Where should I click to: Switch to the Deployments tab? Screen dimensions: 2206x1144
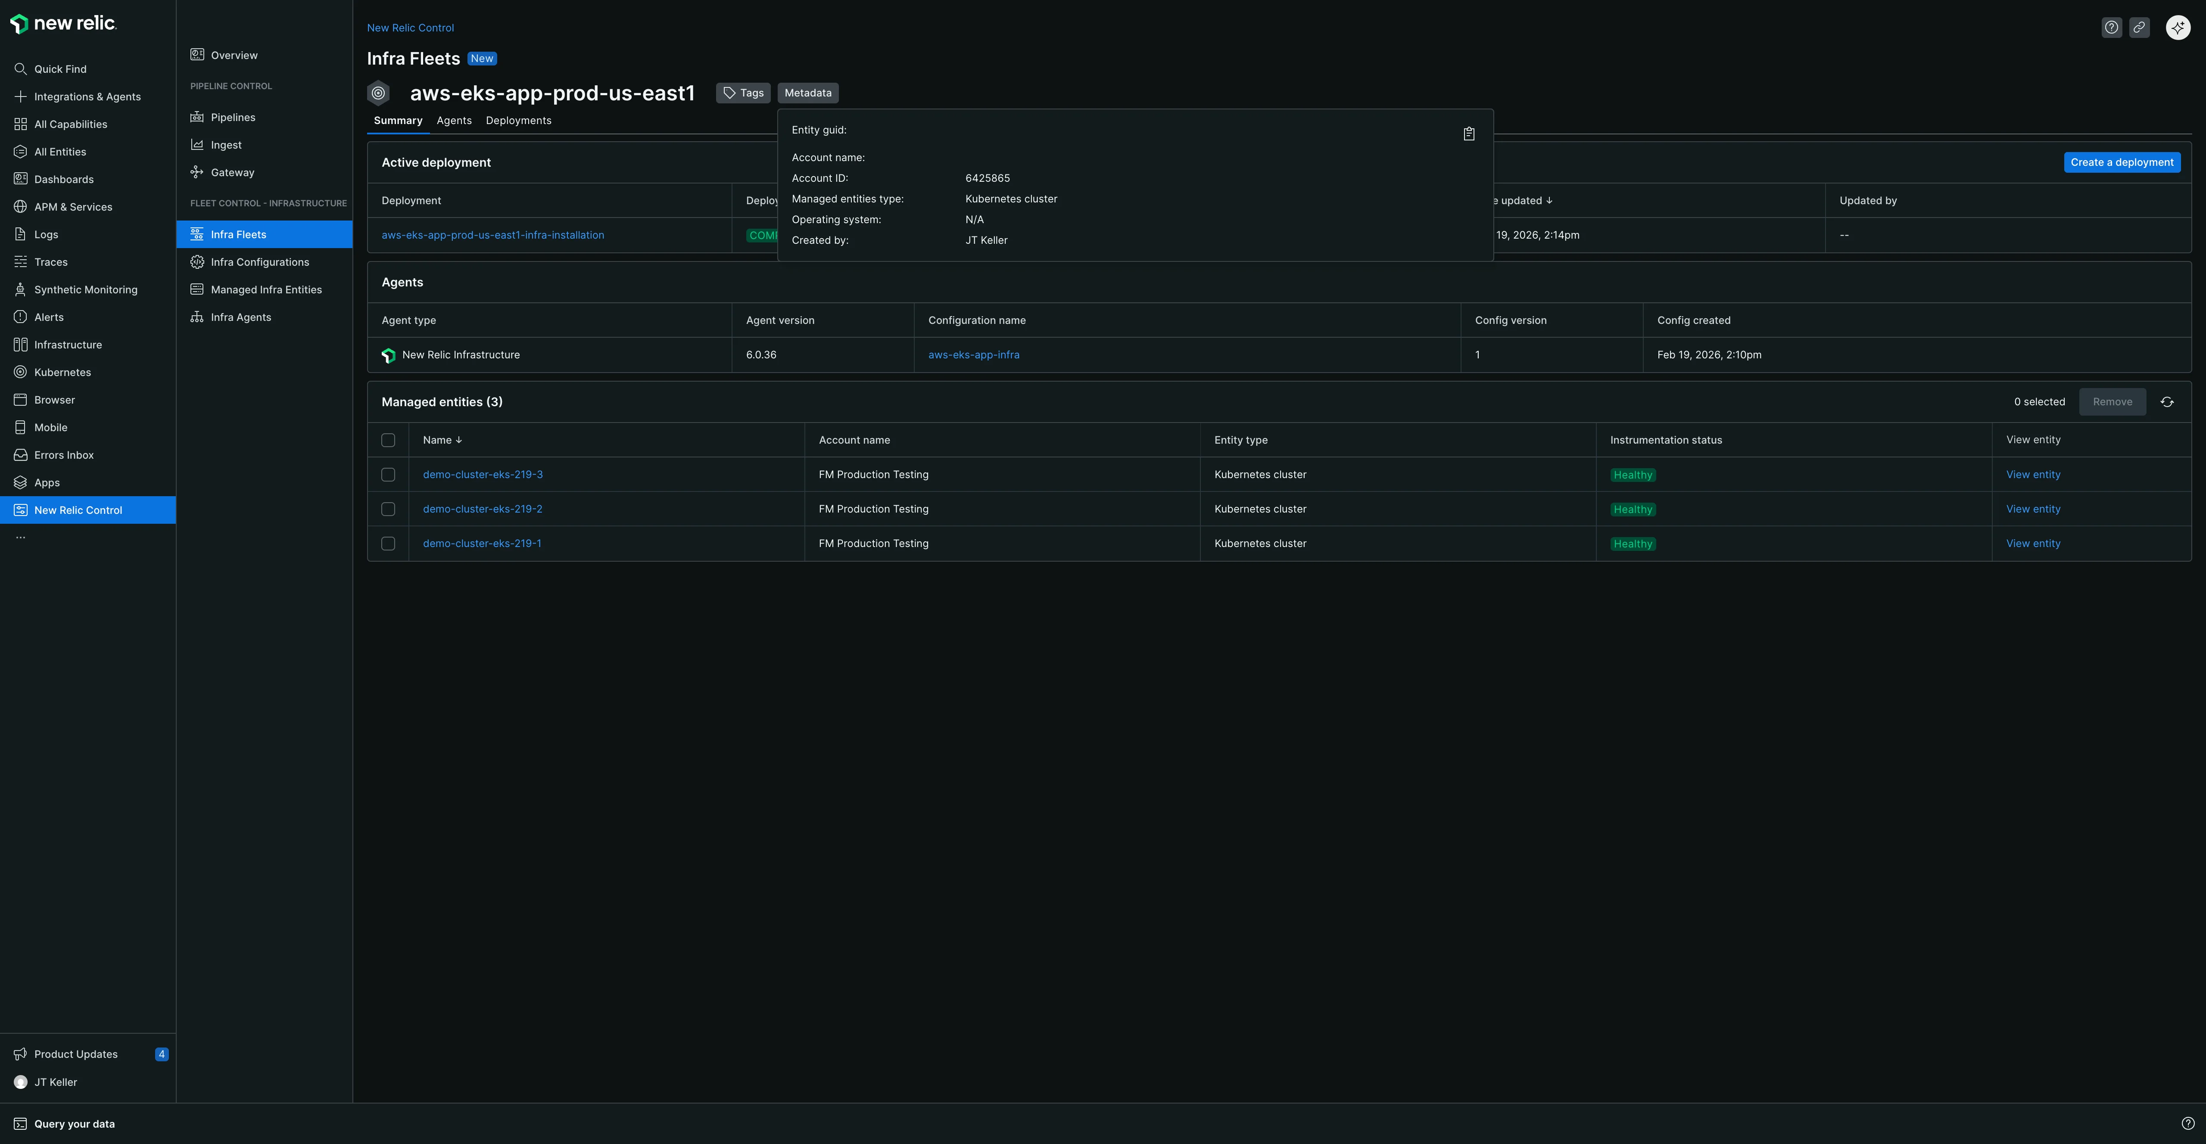(x=518, y=121)
